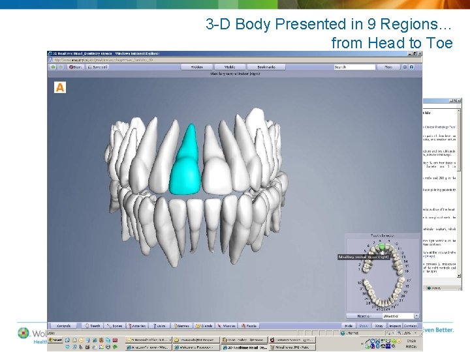Click the orange A logo icon
The height and width of the screenshot is (352, 470).
pyautogui.click(x=60, y=87)
